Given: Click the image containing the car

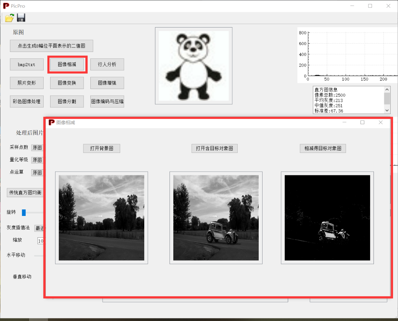Looking at the screenshot, I should [x=216, y=218].
